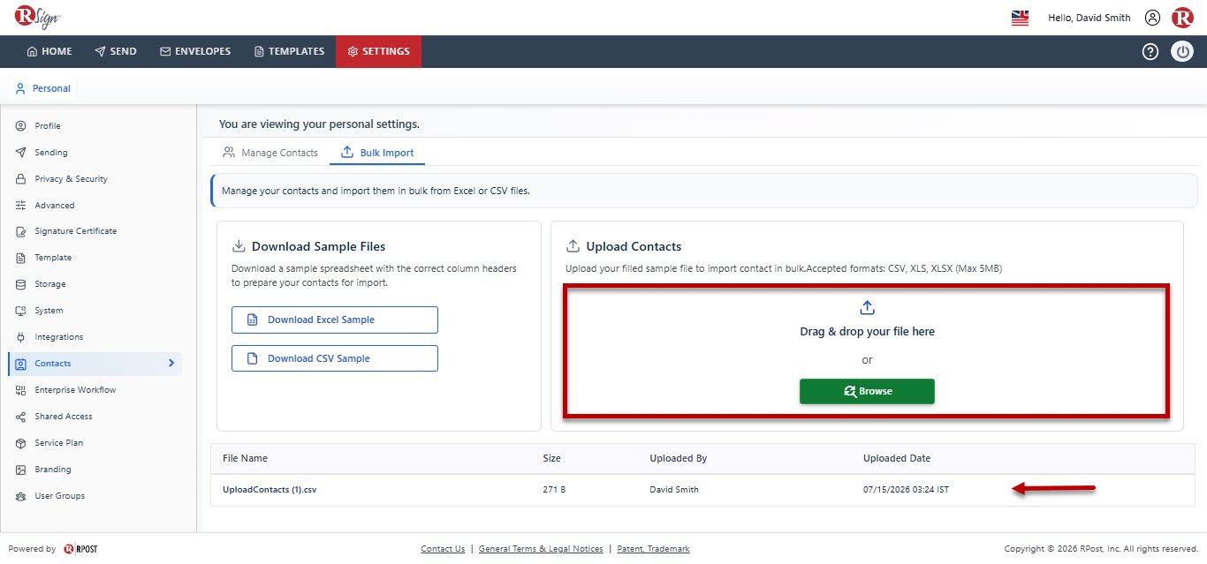Select the UploadContacts (1).csv row
1207x564 pixels.
click(695, 490)
